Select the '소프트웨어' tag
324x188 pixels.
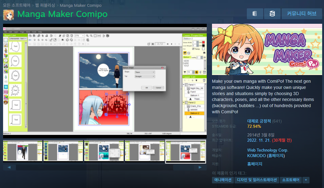291,180
